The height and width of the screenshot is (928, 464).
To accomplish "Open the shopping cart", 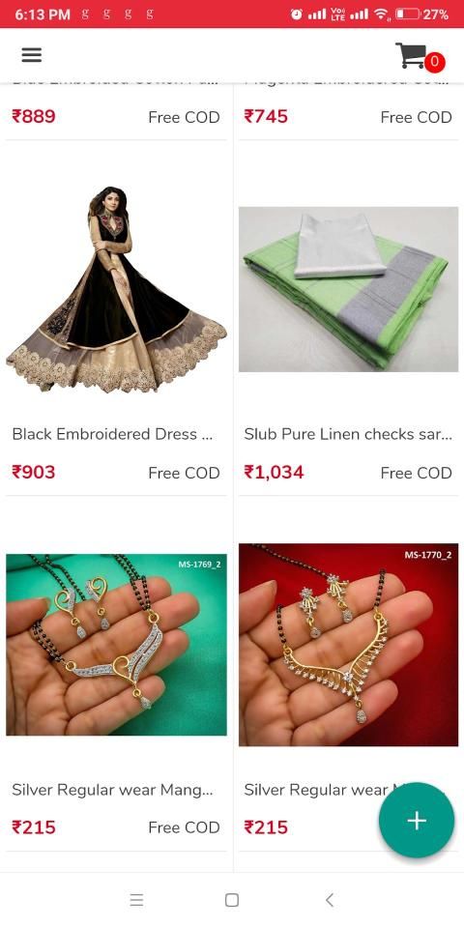I will tap(411, 55).
